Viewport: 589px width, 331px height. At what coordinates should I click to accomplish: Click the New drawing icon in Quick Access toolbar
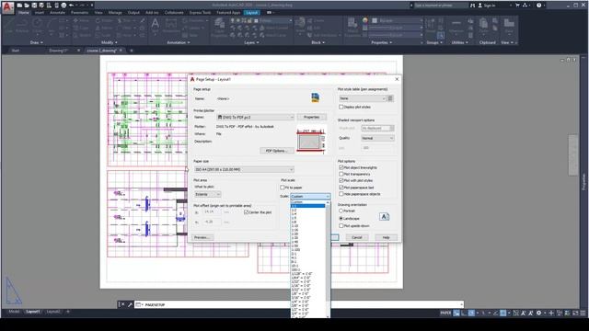(x=19, y=6)
